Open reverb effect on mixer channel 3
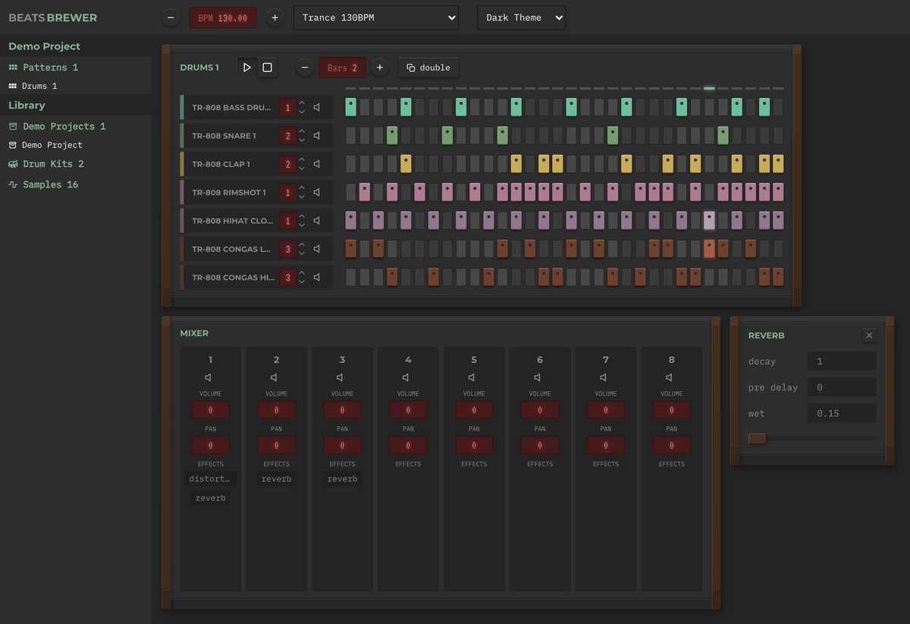910x624 pixels. 342,478
